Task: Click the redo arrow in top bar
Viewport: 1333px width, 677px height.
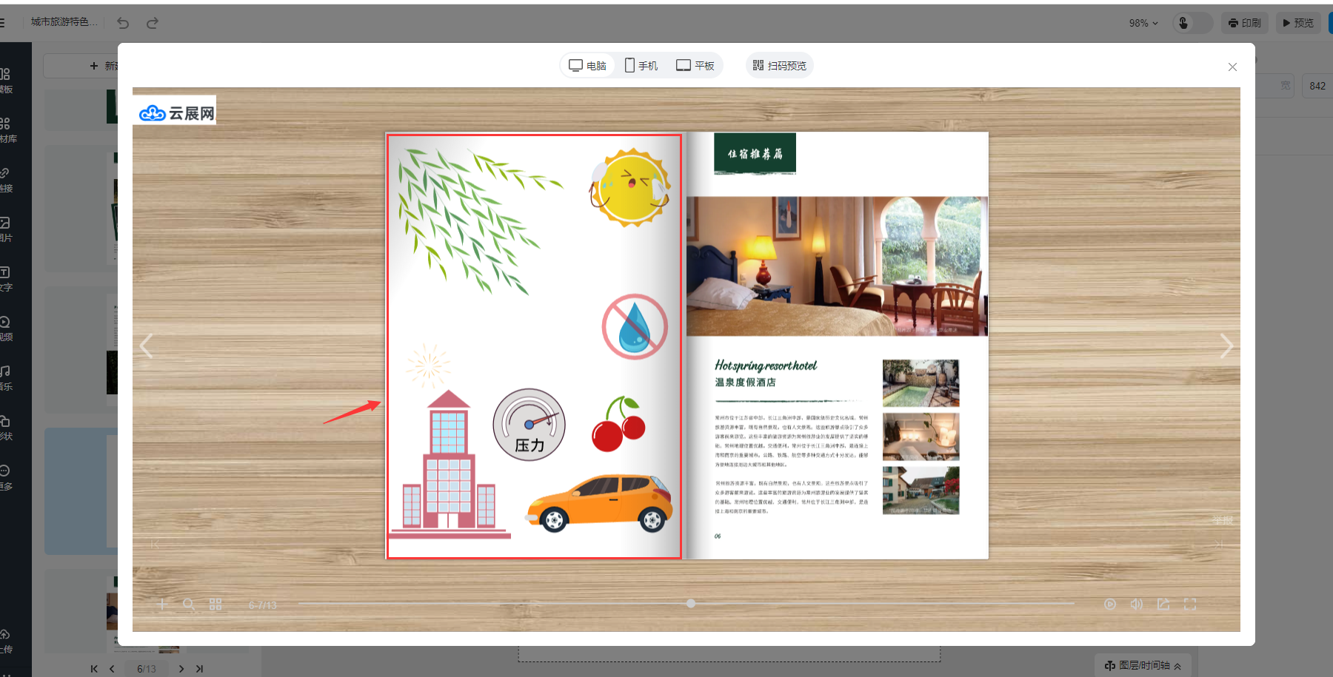Action: pos(153,23)
